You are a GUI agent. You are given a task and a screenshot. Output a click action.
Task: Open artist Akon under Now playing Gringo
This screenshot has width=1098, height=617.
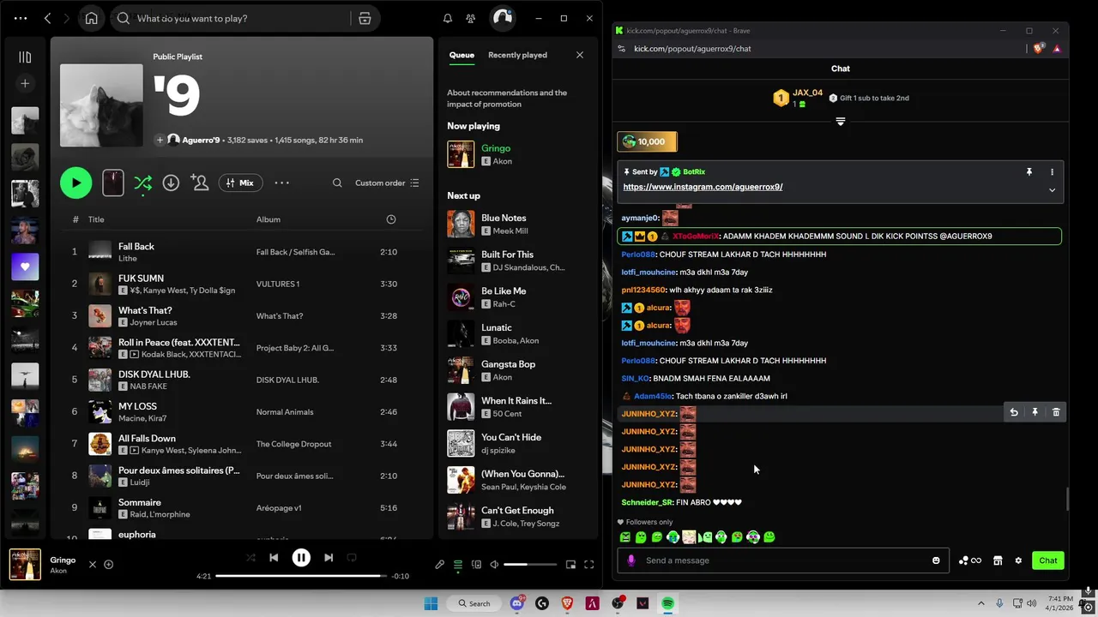pyautogui.click(x=502, y=161)
